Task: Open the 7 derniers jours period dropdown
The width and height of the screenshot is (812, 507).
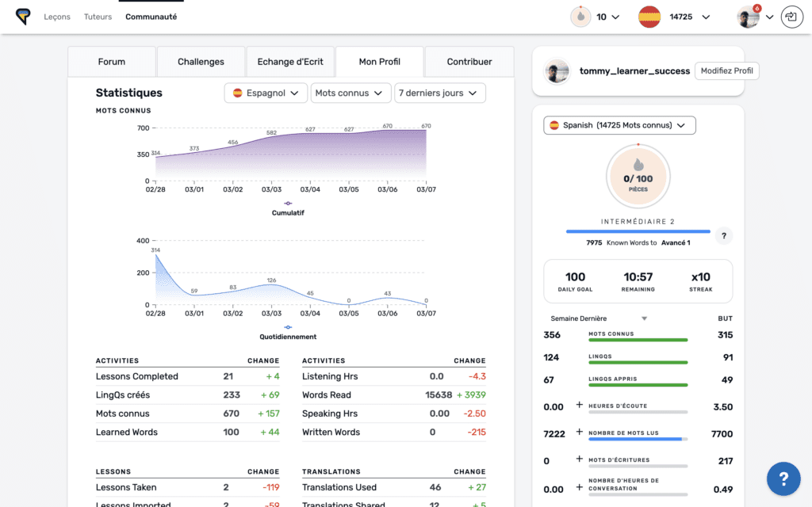Action: pyautogui.click(x=439, y=93)
